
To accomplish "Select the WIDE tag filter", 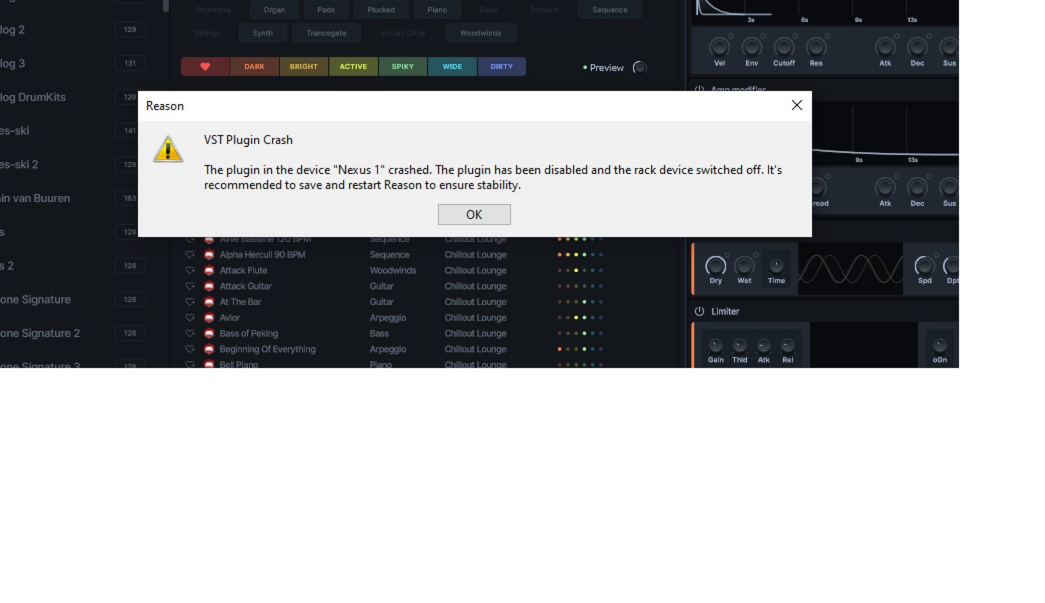I will click(452, 66).
